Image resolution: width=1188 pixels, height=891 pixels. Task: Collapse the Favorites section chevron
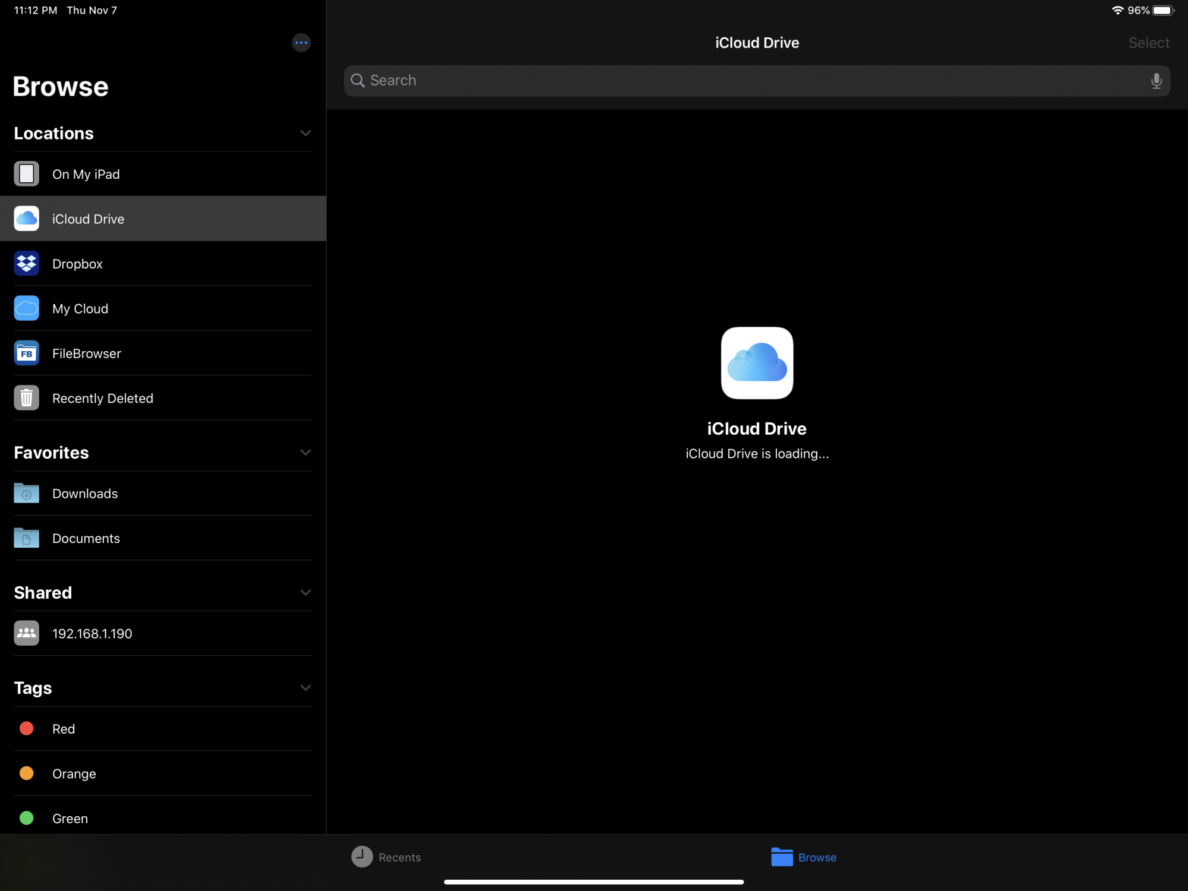click(305, 453)
